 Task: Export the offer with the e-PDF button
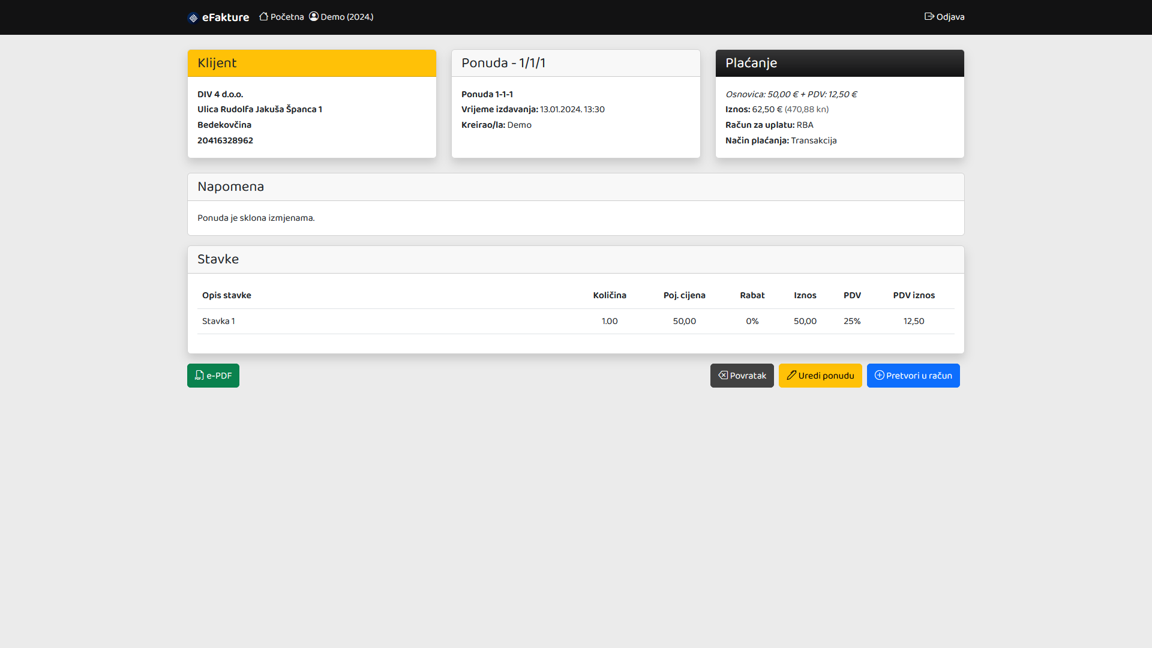pos(213,376)
